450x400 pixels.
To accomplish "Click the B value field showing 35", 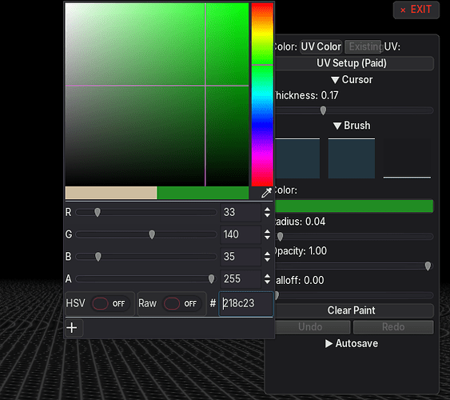I will coord(241,257).
